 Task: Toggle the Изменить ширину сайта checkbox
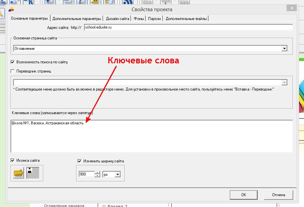click(x=79, y=161)
